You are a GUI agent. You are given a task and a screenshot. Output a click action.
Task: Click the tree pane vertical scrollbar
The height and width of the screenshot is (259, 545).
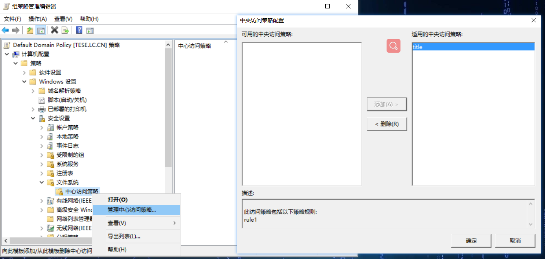tap(168, 110)
